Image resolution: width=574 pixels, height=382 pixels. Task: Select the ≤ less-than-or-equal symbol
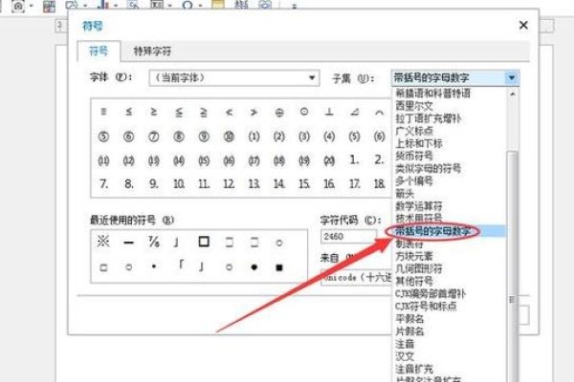tap(128, 112)
